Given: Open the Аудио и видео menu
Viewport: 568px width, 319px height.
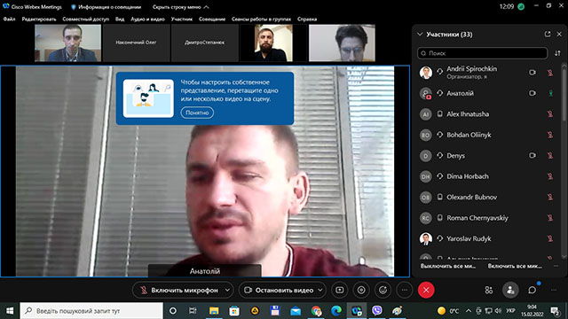Looking at the screenshot, I should point(147,19).
